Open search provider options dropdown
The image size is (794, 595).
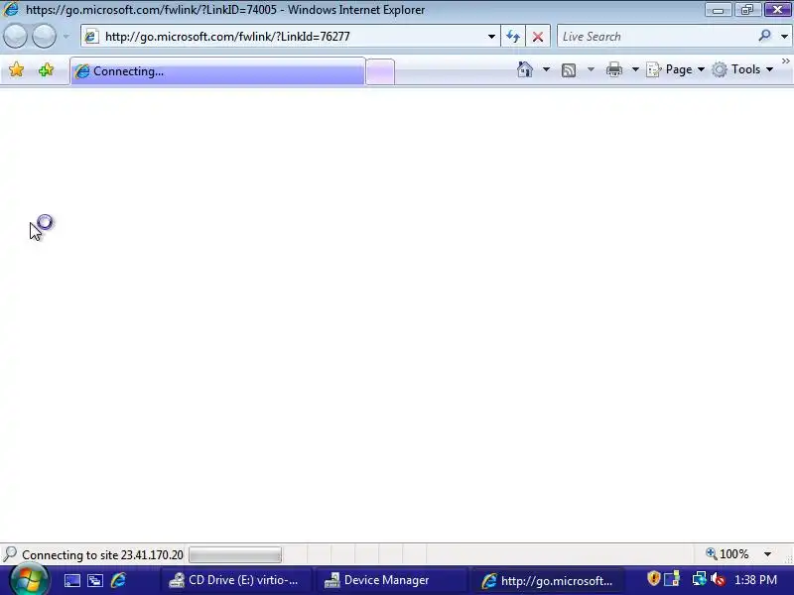point(784,37)
